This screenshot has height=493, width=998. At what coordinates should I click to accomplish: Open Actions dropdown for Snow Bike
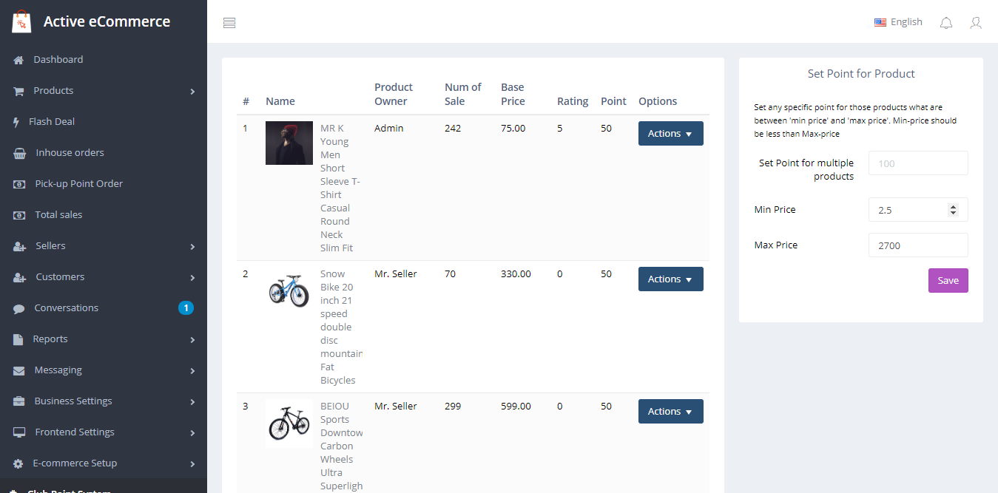coord(670,279)
